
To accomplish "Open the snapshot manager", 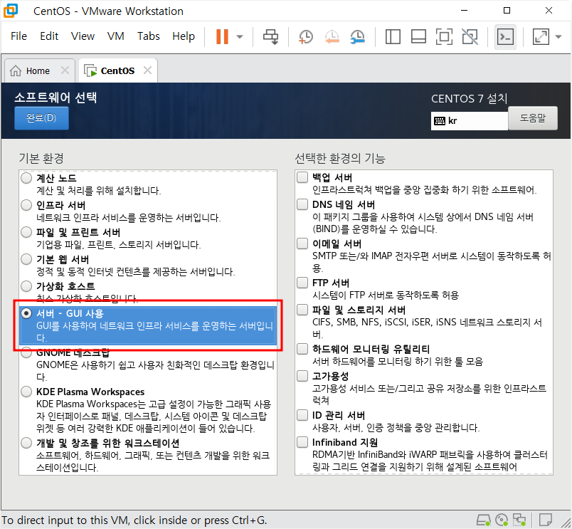I will point(357,36).
